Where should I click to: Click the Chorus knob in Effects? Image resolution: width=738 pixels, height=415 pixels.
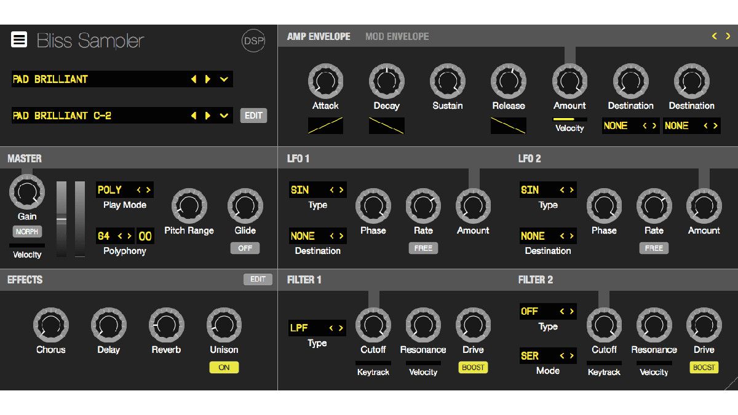point(51,326)
